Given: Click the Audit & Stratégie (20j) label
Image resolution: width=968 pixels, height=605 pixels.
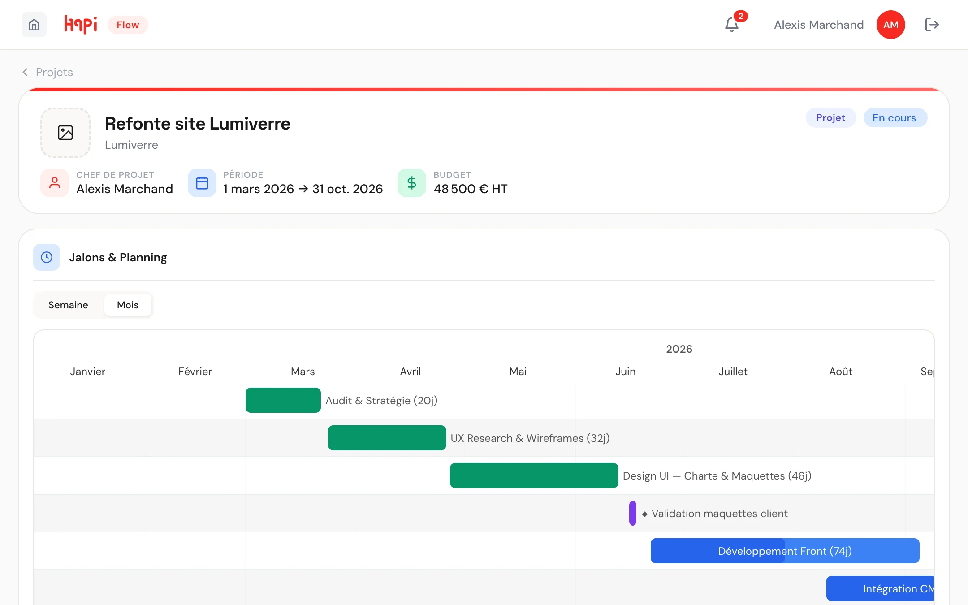Looking at the screenshot, I should pyautogui.click(x=381, y=400).
